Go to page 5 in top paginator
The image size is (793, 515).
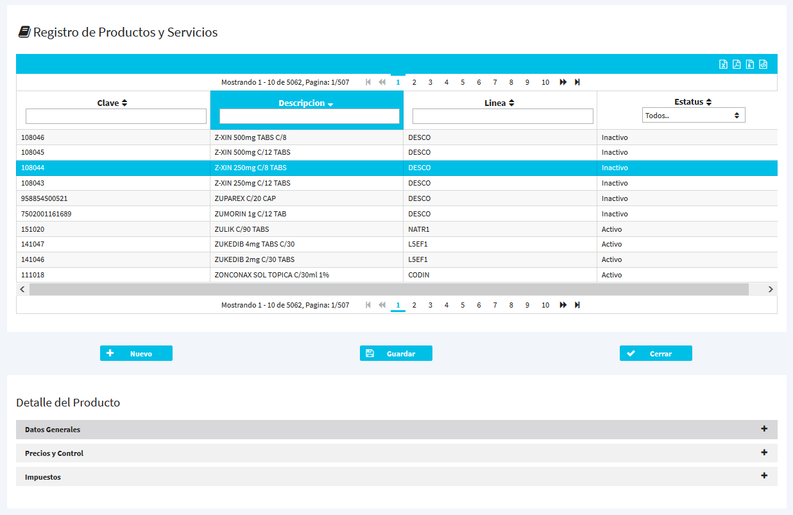point(463,82)
